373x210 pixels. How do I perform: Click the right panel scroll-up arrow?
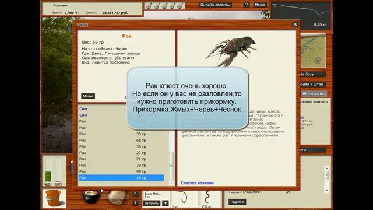click(x=327, y=168)
